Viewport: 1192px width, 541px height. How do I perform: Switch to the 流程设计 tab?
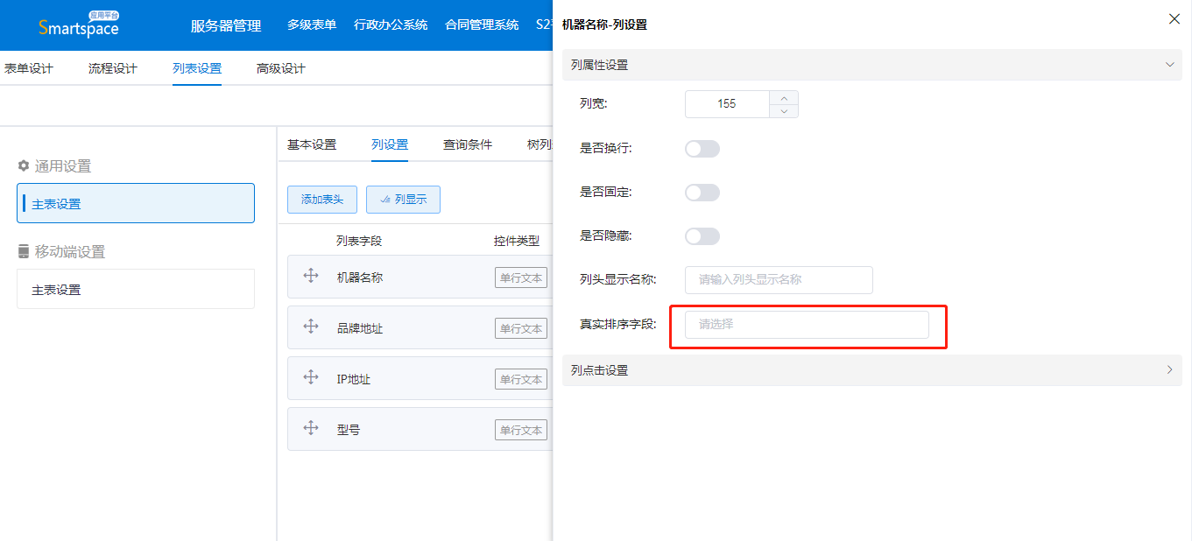pos(113,68)
